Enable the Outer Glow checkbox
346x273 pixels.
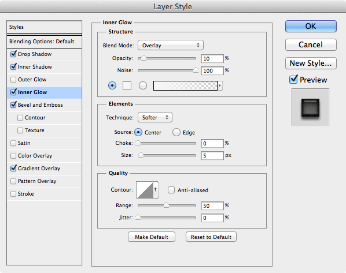tap(13, 80)
